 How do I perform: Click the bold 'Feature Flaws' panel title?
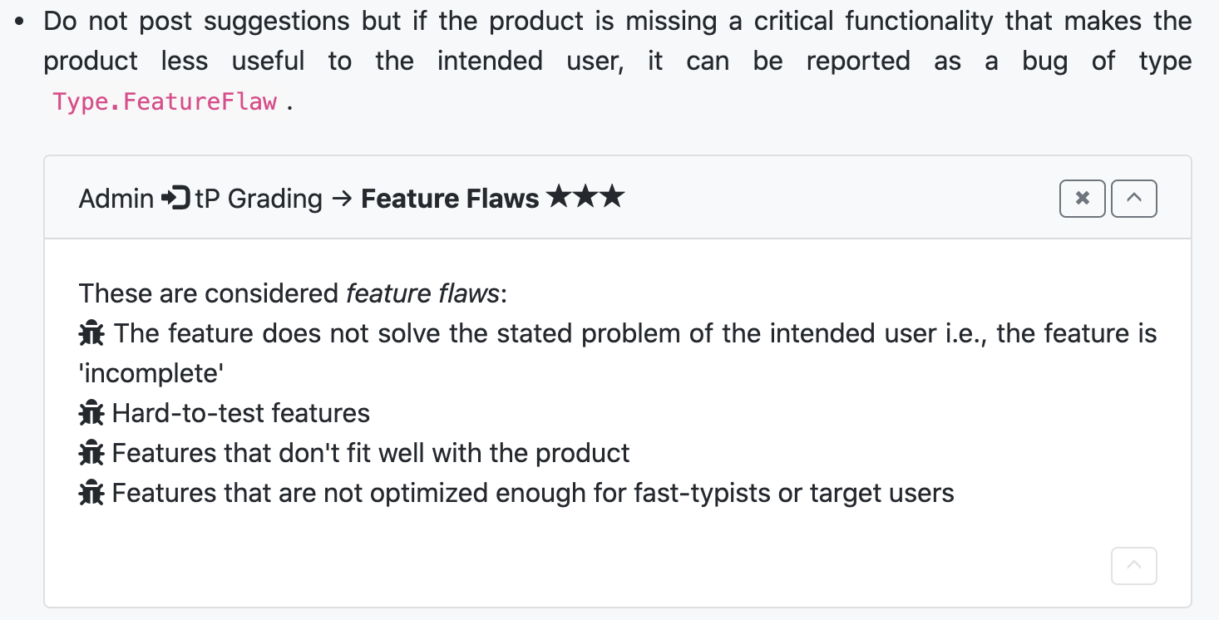(x=450, y=199)
